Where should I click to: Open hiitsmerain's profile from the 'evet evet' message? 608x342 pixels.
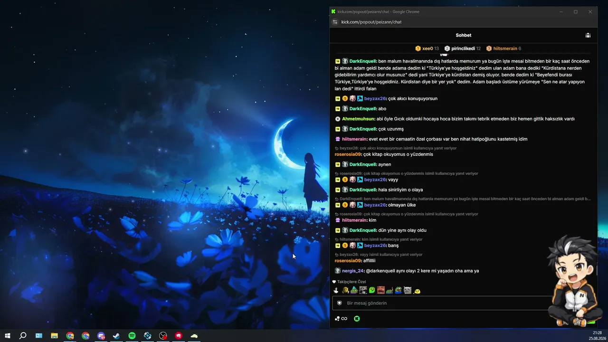(x=354, y=139)
